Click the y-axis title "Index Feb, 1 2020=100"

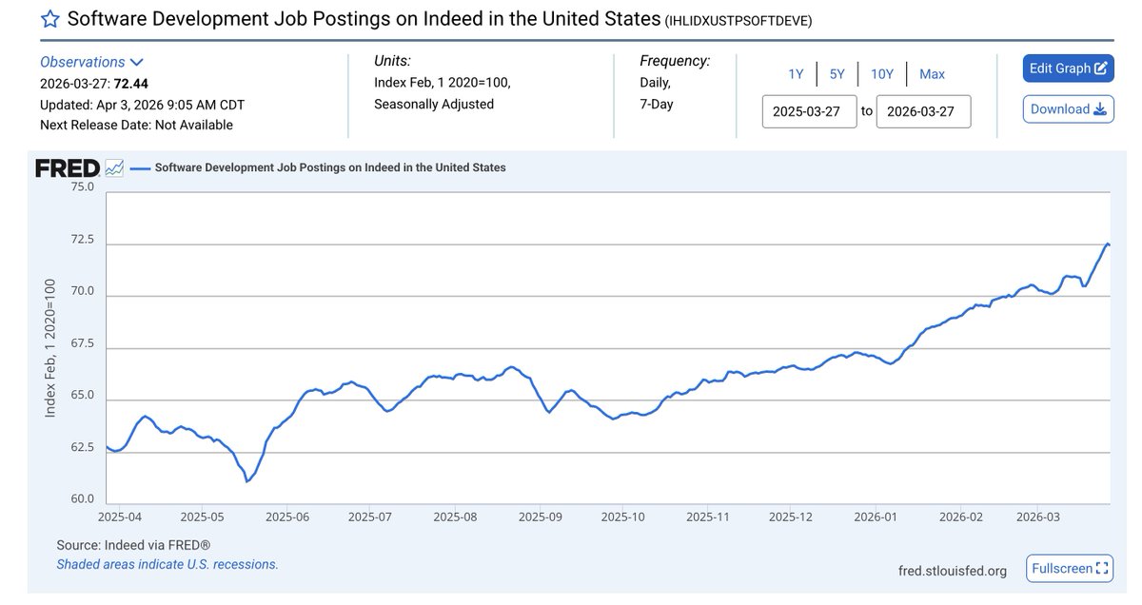(50, 348)
